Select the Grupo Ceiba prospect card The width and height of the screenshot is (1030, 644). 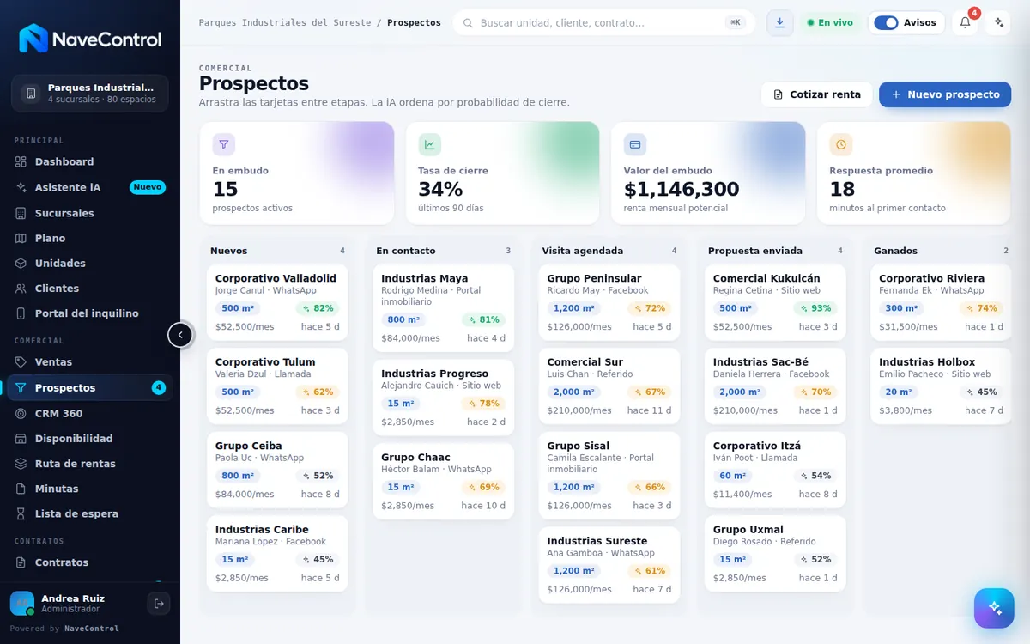tap(277, 471)
